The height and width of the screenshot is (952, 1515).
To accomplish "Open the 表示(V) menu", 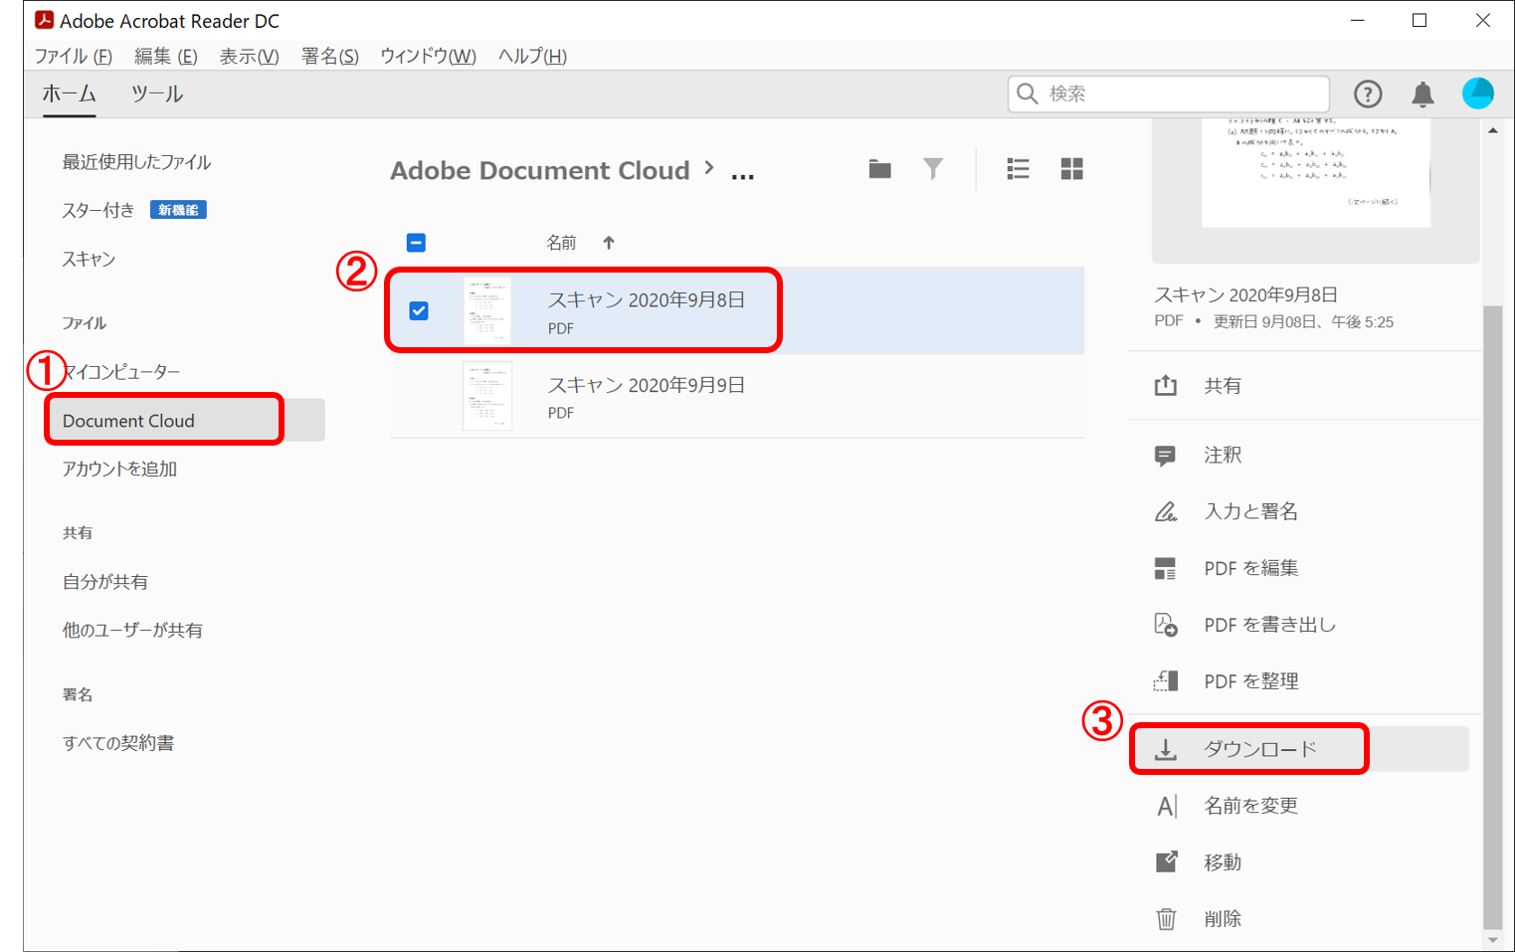I will [249, 56].
